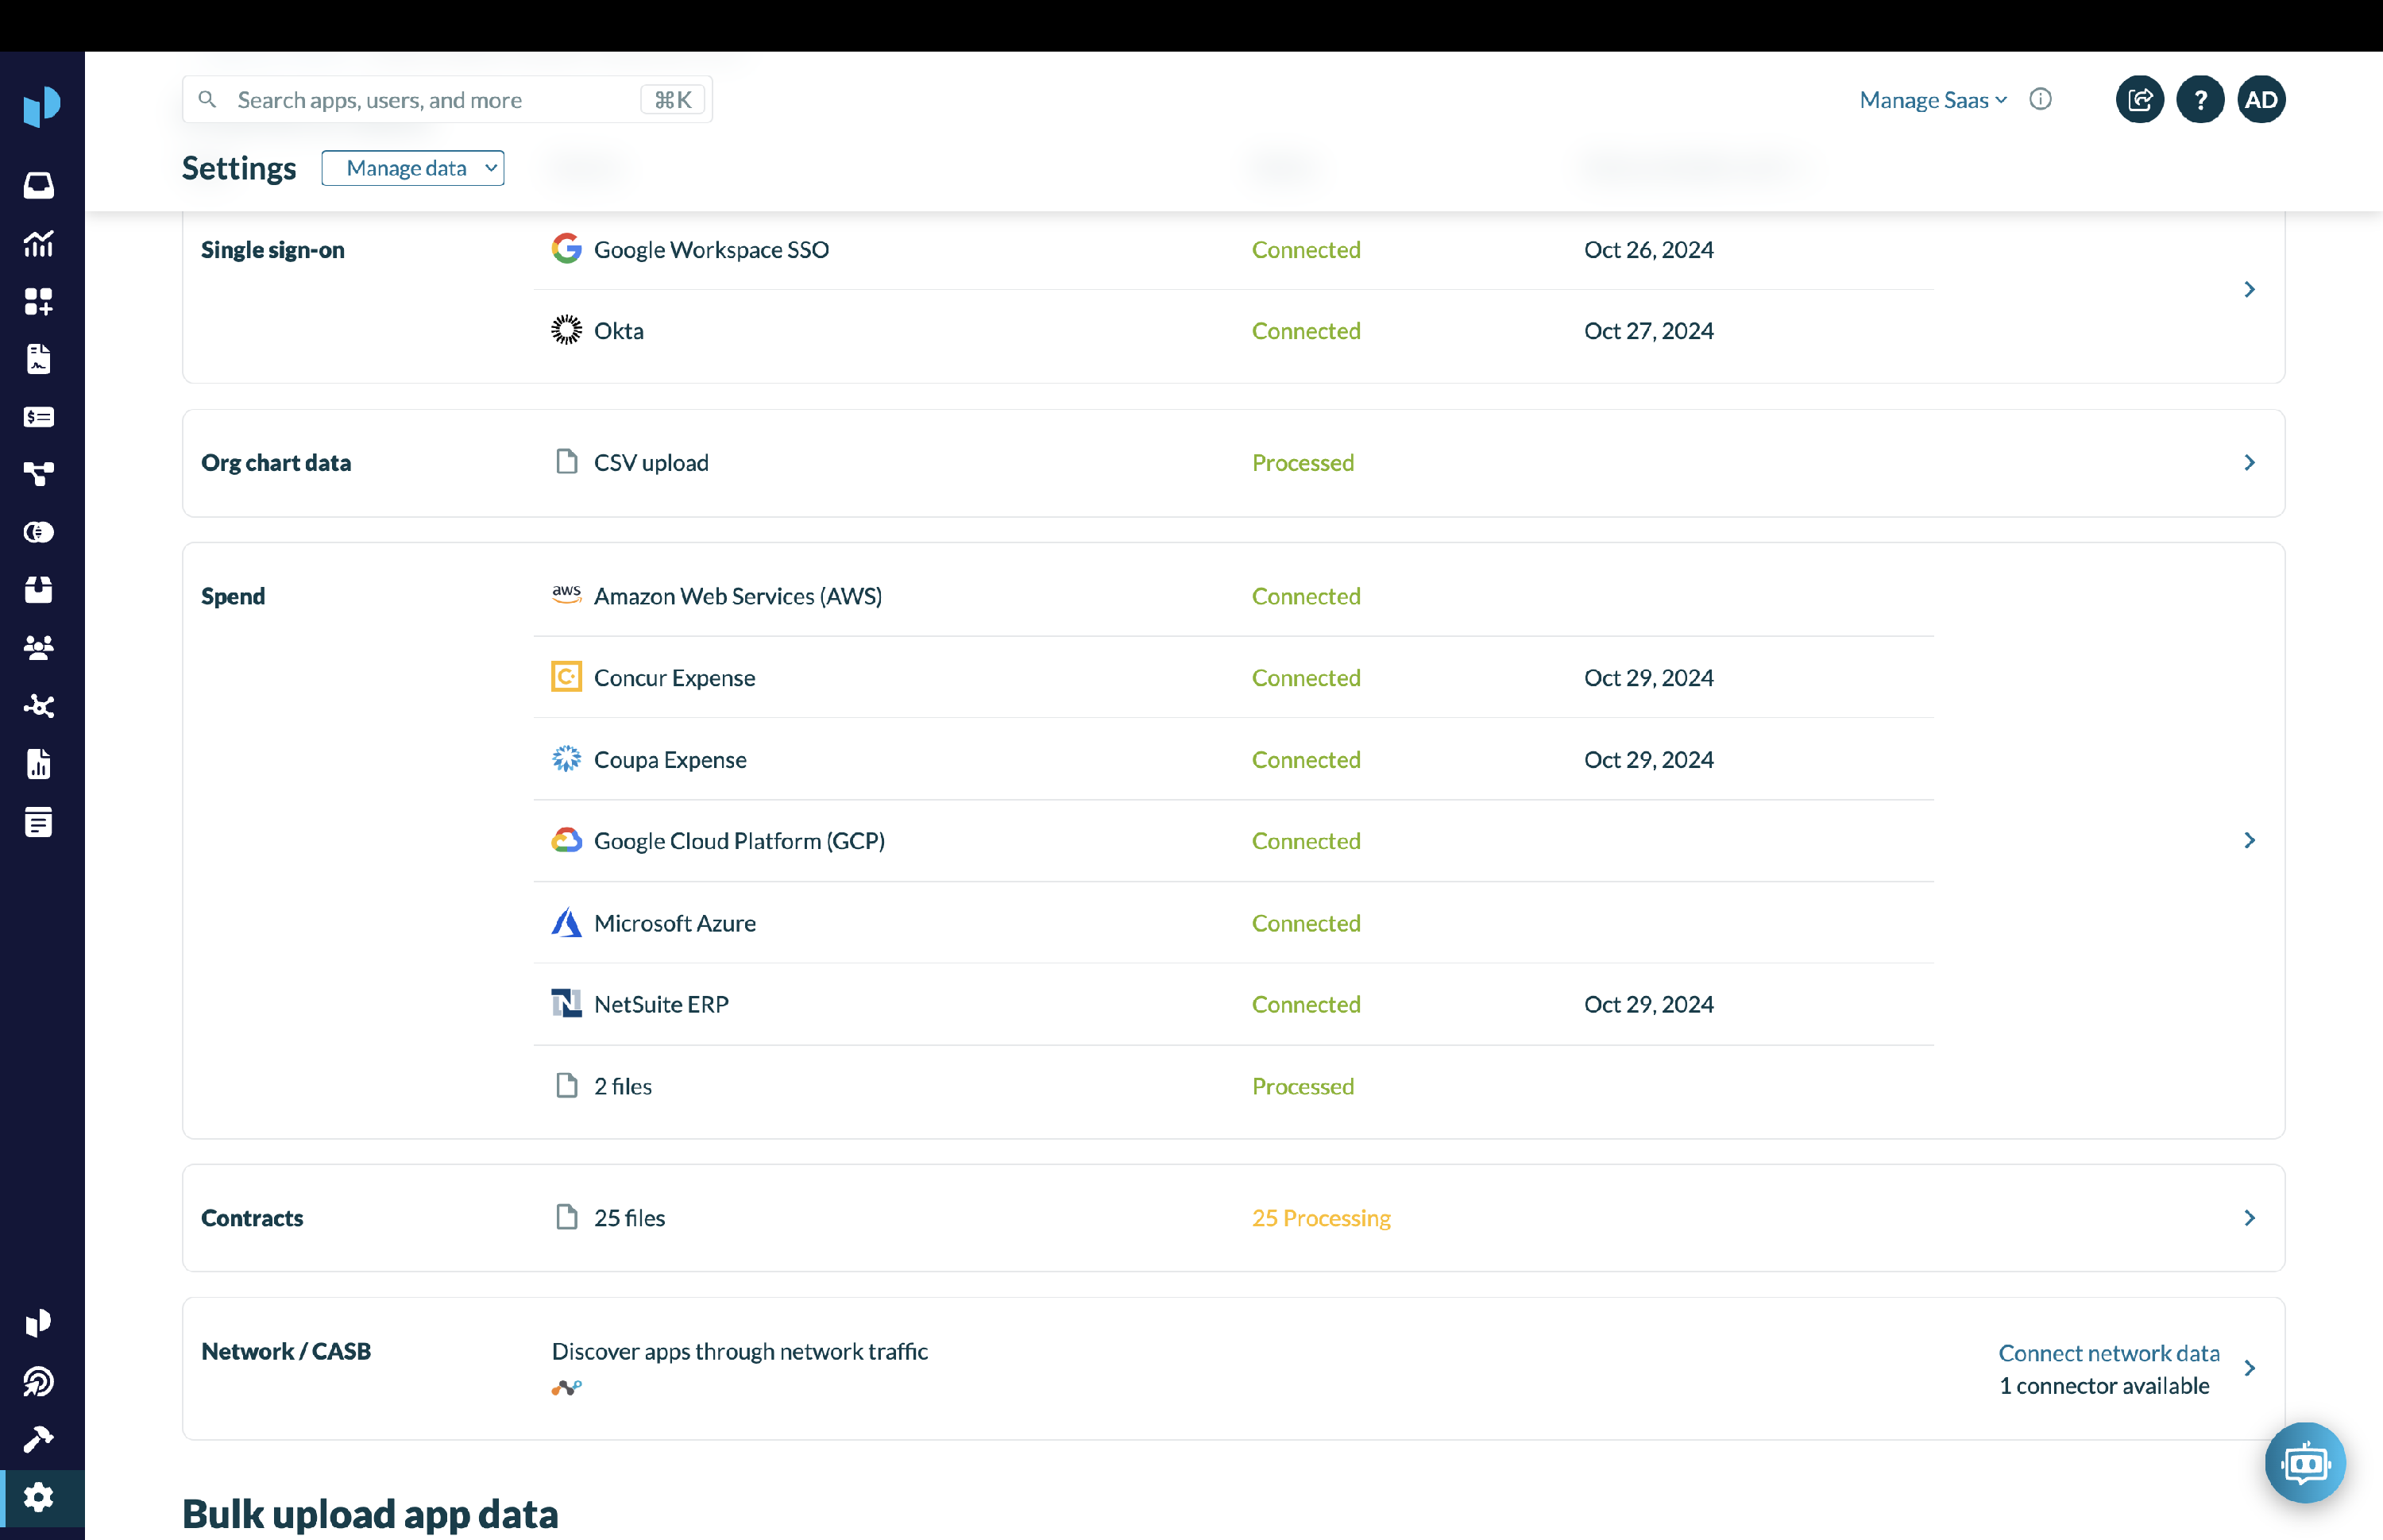Open the chatbot assistant floating button
The image size is (2383, 1540).
coord(2304,1463)
